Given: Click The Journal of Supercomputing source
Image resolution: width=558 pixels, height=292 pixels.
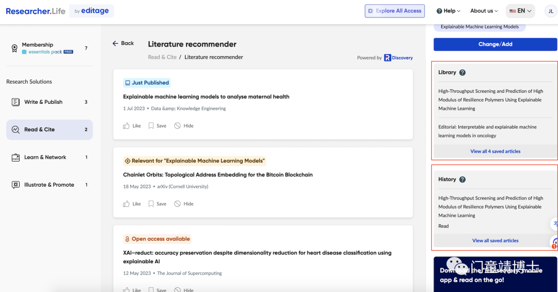Looking at the screenshot, I should tap(189, 273).
